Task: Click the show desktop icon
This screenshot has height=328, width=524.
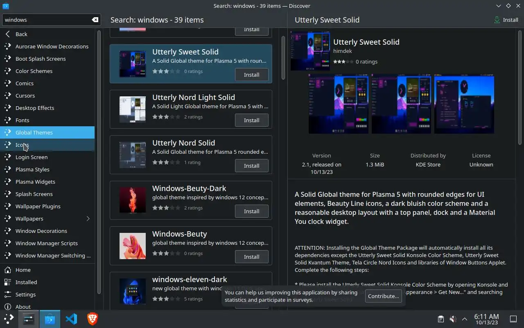Action: pos(513,319)
